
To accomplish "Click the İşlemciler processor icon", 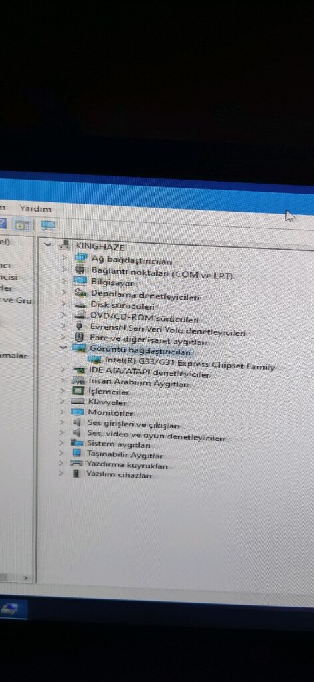I will pyautogui.click(x=78, y=391).
